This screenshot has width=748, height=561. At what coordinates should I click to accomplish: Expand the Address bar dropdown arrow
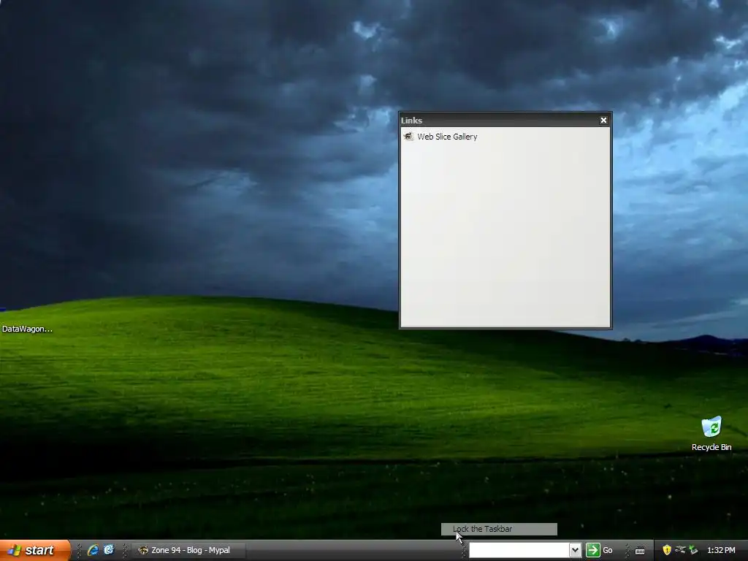click(x=576, y=550)
